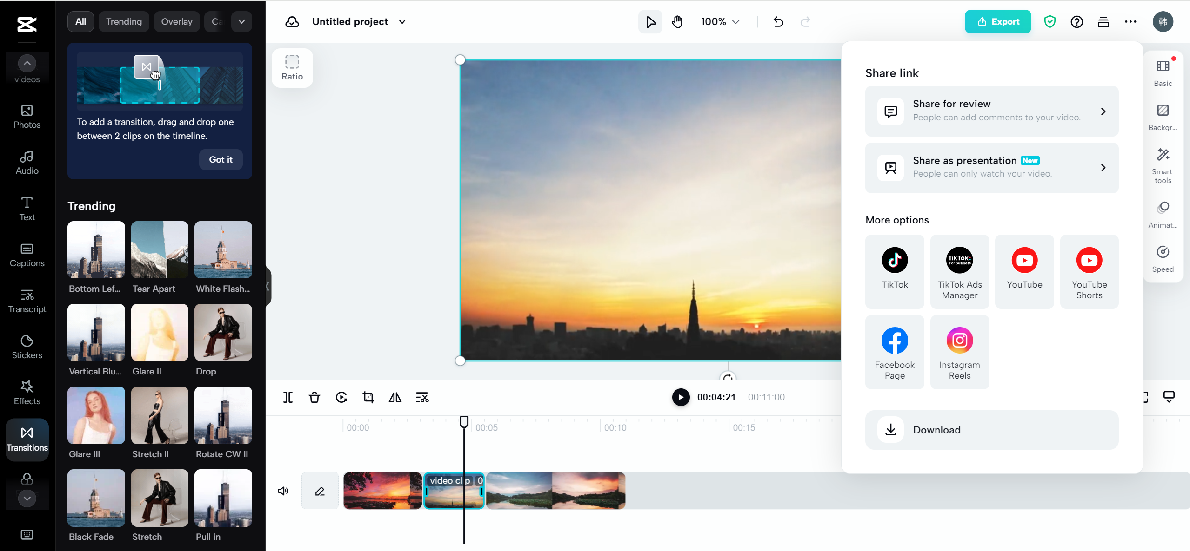The image size is (1190, 551).
Task: Expand the transition categories chevron
Action: click(241, 22)
